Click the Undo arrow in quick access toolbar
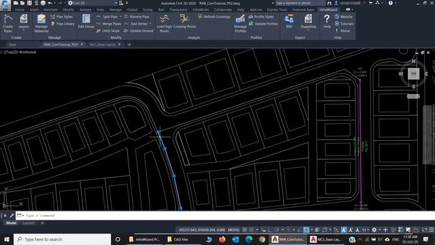 [50, 3]
